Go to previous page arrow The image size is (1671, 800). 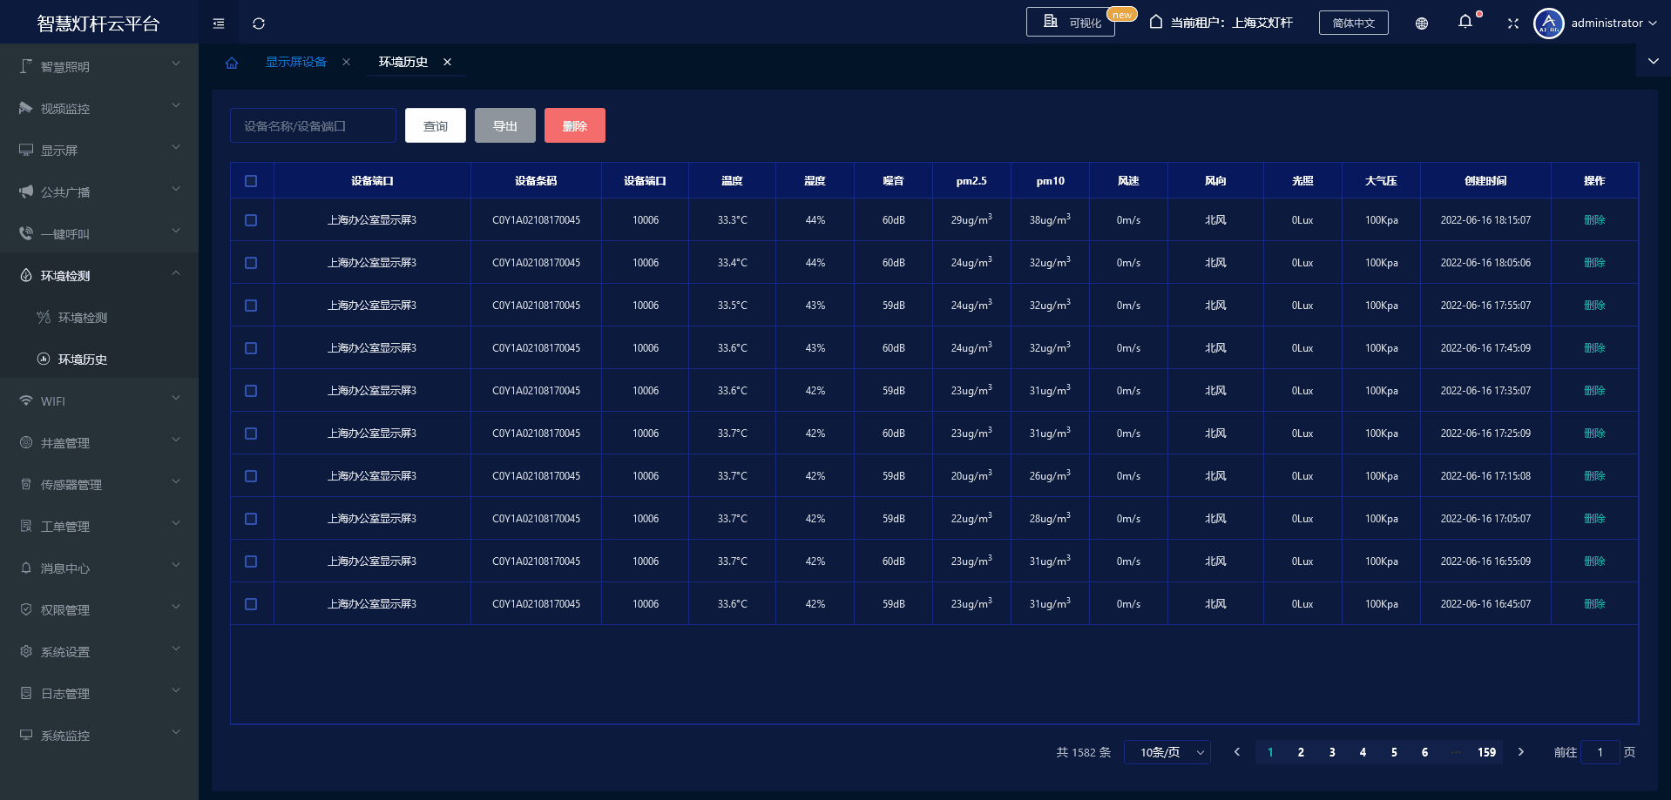point(1237,752)
